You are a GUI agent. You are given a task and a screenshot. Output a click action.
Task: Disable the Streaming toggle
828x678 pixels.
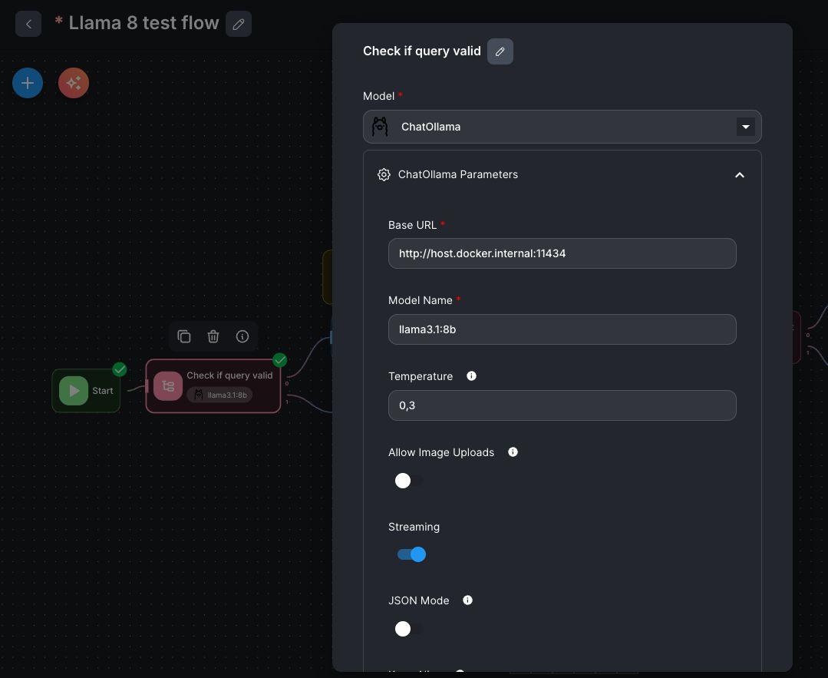pyautogui.click(x=411, y=554)
